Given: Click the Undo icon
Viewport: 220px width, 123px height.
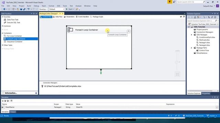Looking at the screenshot, I should click(x=29, y=9).
